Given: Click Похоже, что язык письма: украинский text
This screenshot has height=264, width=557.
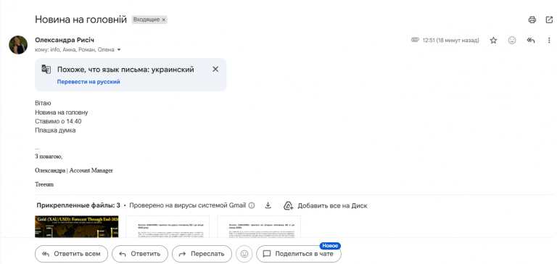Looking at the screenshot, I should pyautogui.click(x=125, y=70).
